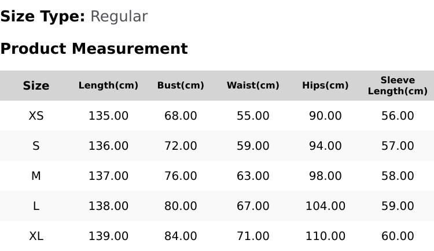Click the 135.00 length value

108,116
